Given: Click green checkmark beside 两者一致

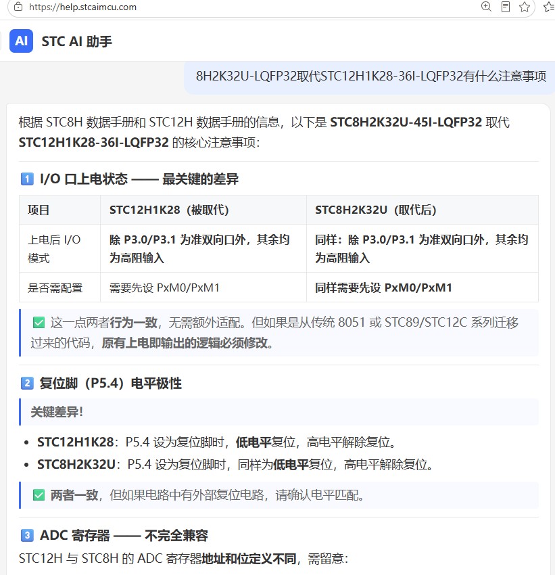Looking at the screenshot, I should (x=39, y=495).
